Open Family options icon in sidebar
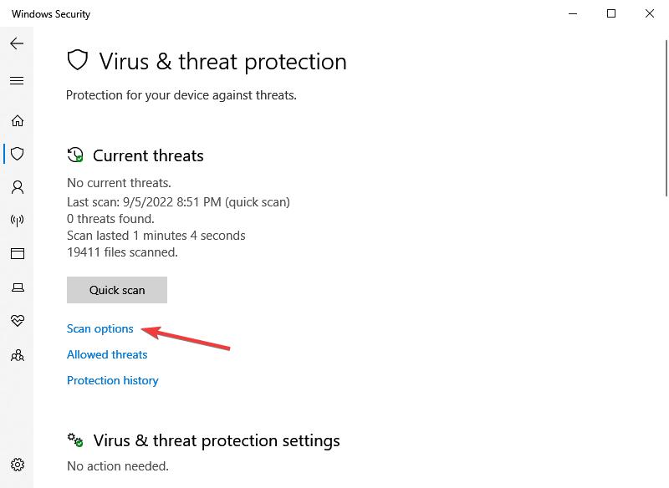 click(x=17, y=355)
